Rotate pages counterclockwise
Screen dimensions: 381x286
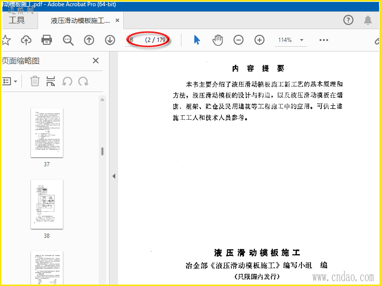pyautogui.click(x=67, y=81)
